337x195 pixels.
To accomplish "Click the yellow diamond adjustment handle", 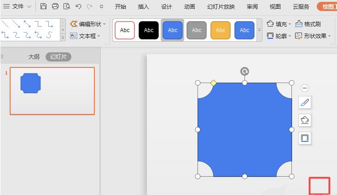I will [214, 83].
